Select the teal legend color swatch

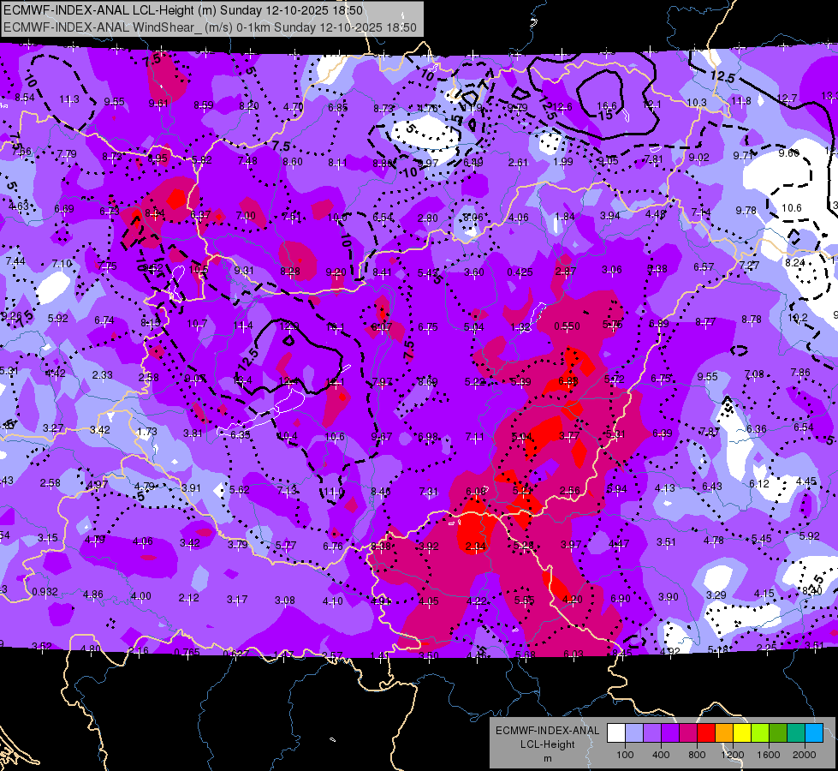coord(796,733)
